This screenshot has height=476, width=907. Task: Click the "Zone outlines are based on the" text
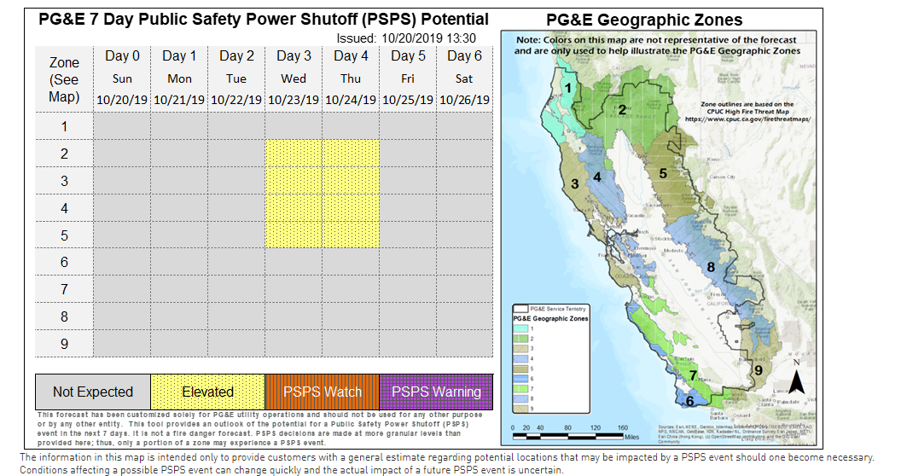pyautogui.click(x=747, y=104)
